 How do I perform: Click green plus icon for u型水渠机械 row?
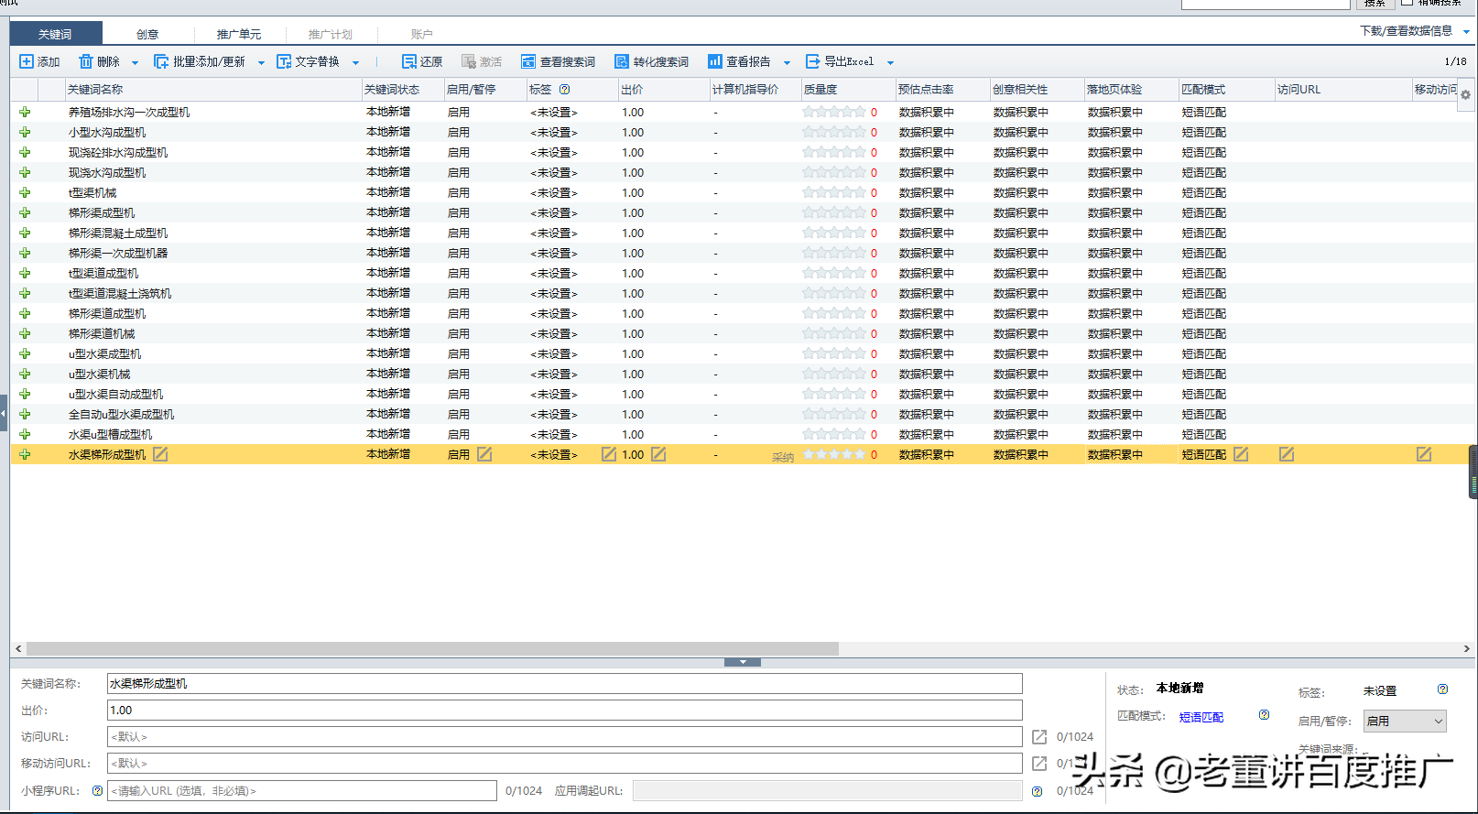[x=25, y=374]
